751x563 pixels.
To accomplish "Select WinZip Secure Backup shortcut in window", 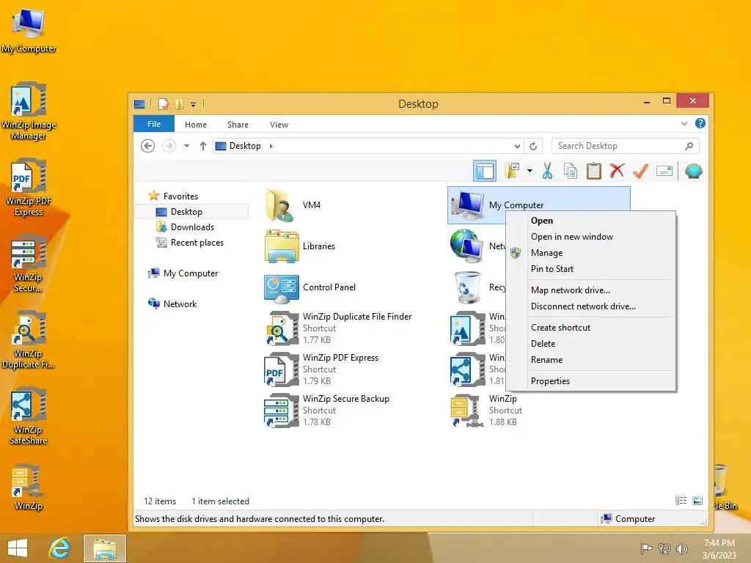I will (327, 411).
